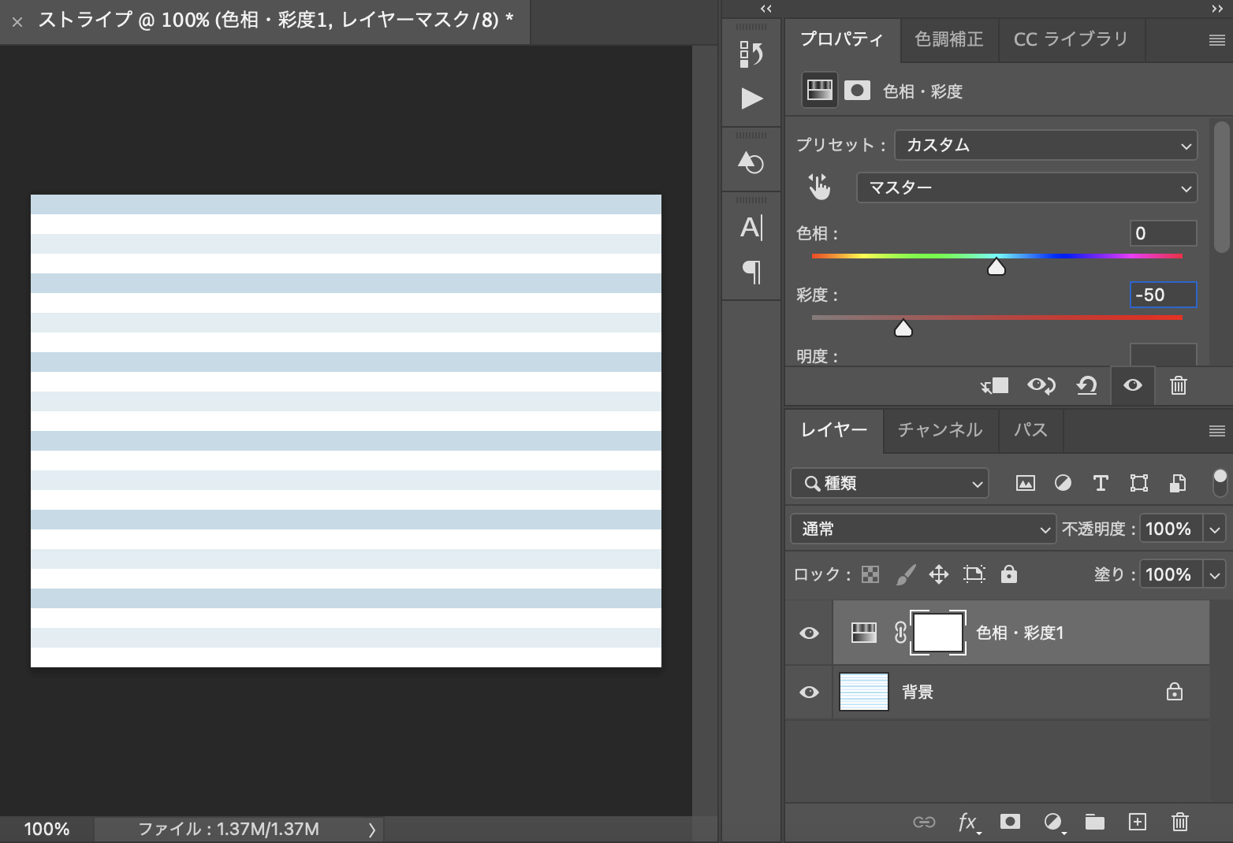The width and height of the screenshot is (1233, 843).
Task: Reset adjustment to defaults
Action: pyautogui.click(x=1087, y=386)
